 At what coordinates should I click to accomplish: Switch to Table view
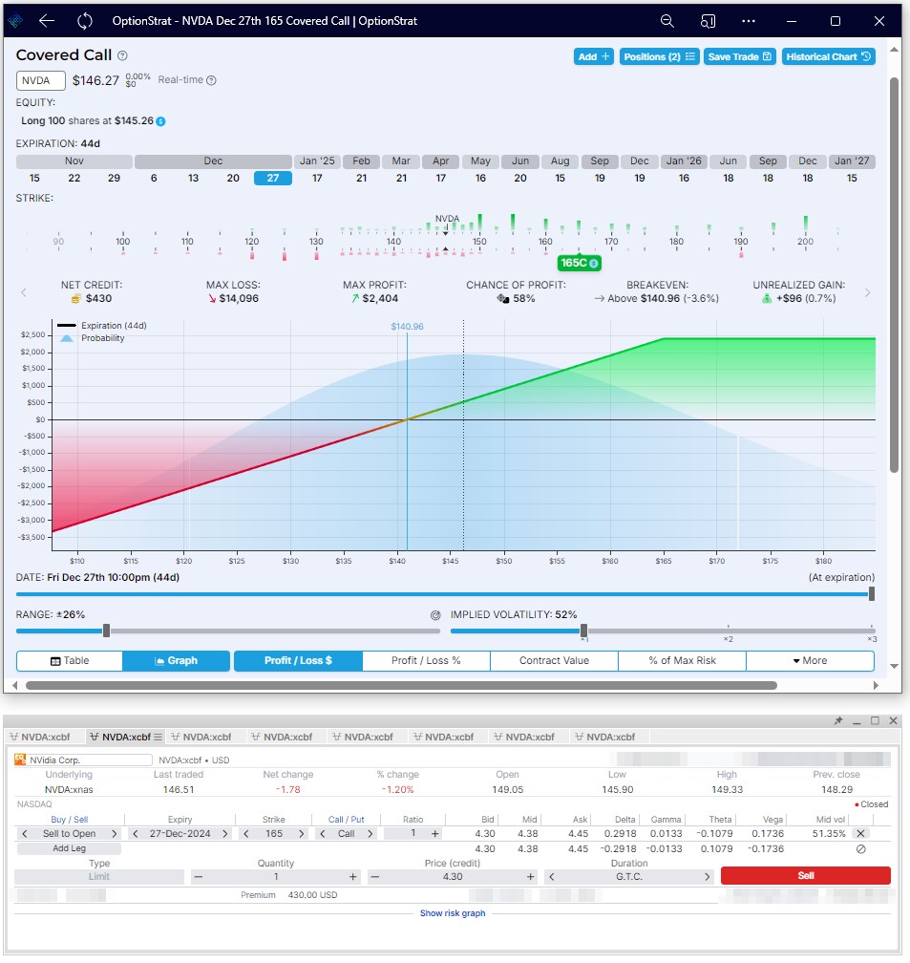(70, 661)
